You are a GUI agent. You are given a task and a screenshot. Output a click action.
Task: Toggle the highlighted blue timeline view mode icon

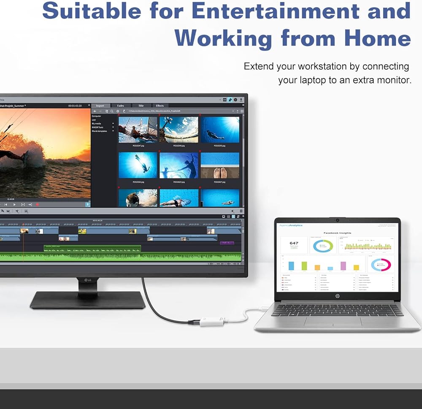click(233, 217)
